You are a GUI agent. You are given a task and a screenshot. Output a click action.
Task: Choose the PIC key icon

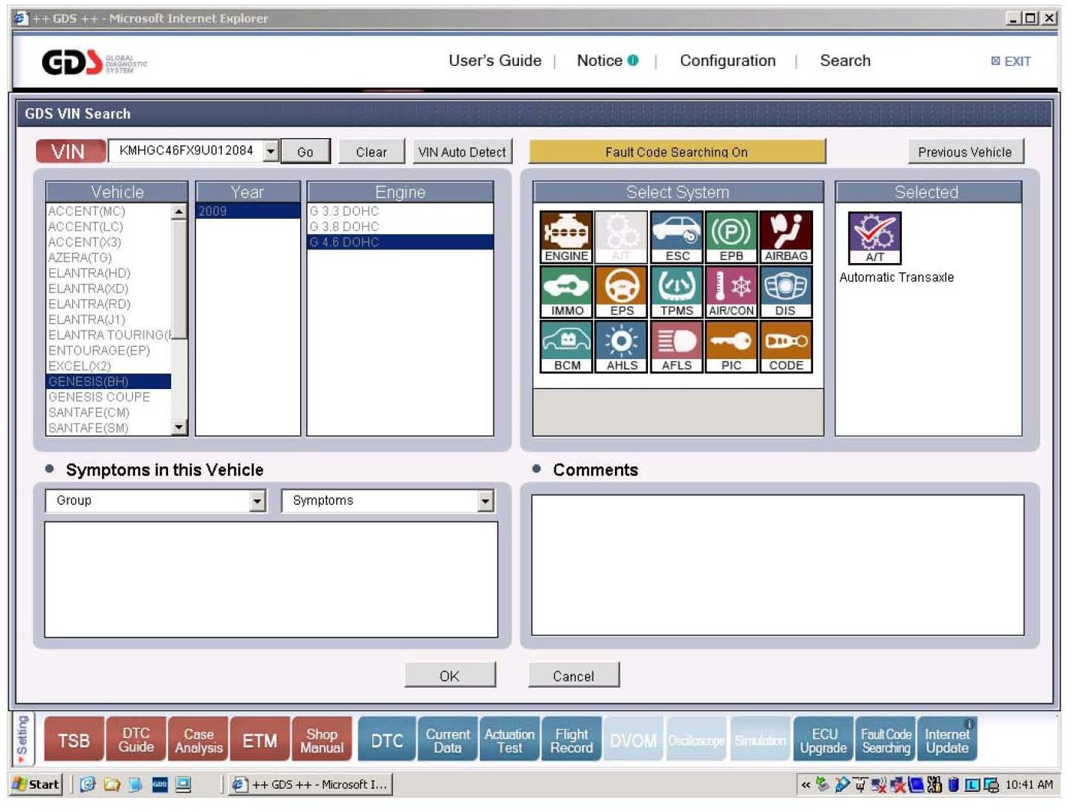coord(731,346)
